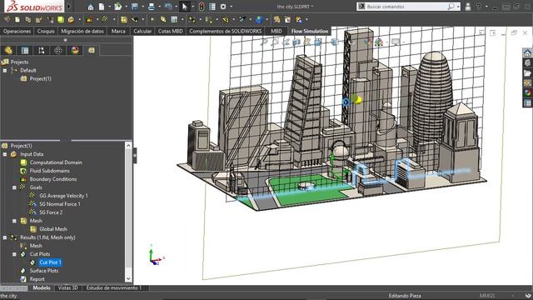The height and width of the screenshot is (300, 533).
Task: Collapse the Default configuration node
Action: pos(5,70)
